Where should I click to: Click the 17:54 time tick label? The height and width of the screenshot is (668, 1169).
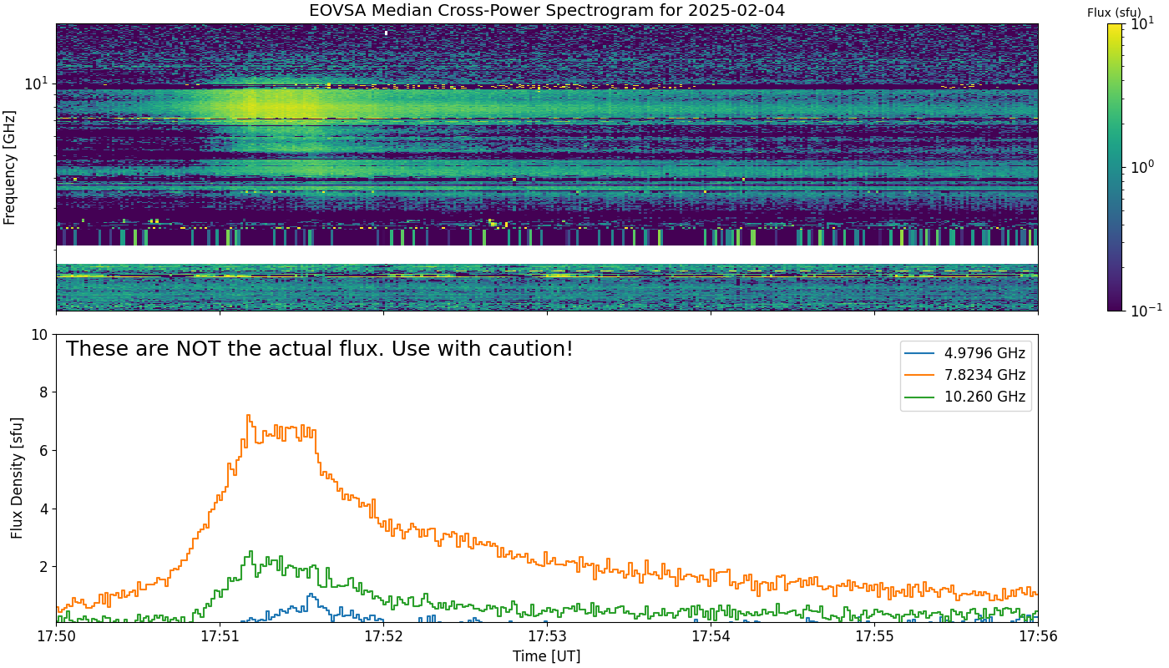(x=711, y=637)
